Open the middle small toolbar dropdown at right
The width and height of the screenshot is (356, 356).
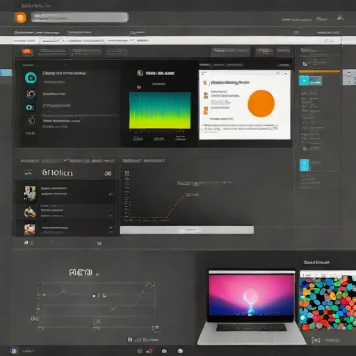[265, 51]
